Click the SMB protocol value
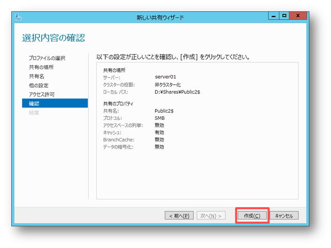The image size is (331, 248). pyautogui.click(x=160, y=118)
